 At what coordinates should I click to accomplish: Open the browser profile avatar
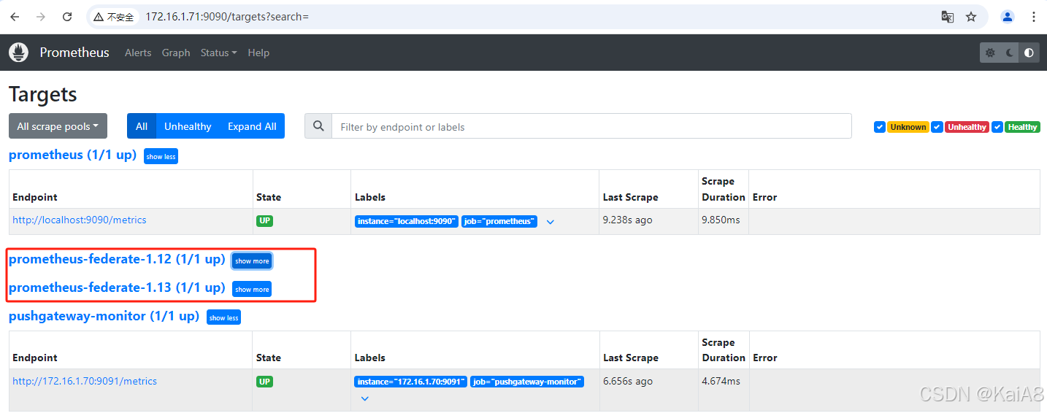click(x=1008, y=17)
